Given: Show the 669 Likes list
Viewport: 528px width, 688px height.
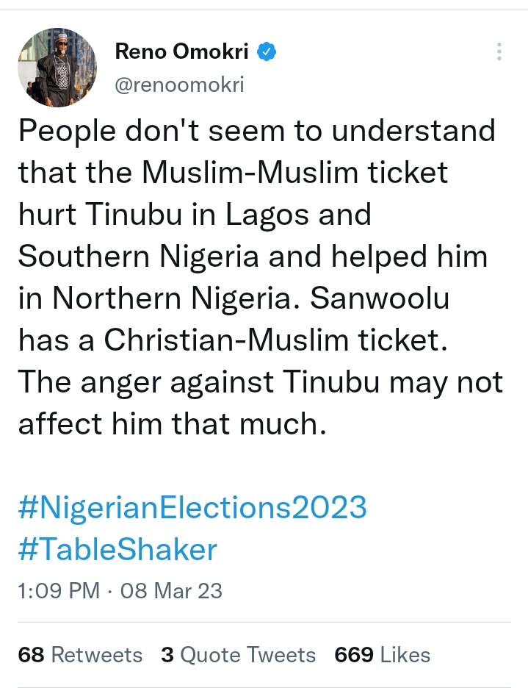Looking at the screenshot, I should pos(382,654).
